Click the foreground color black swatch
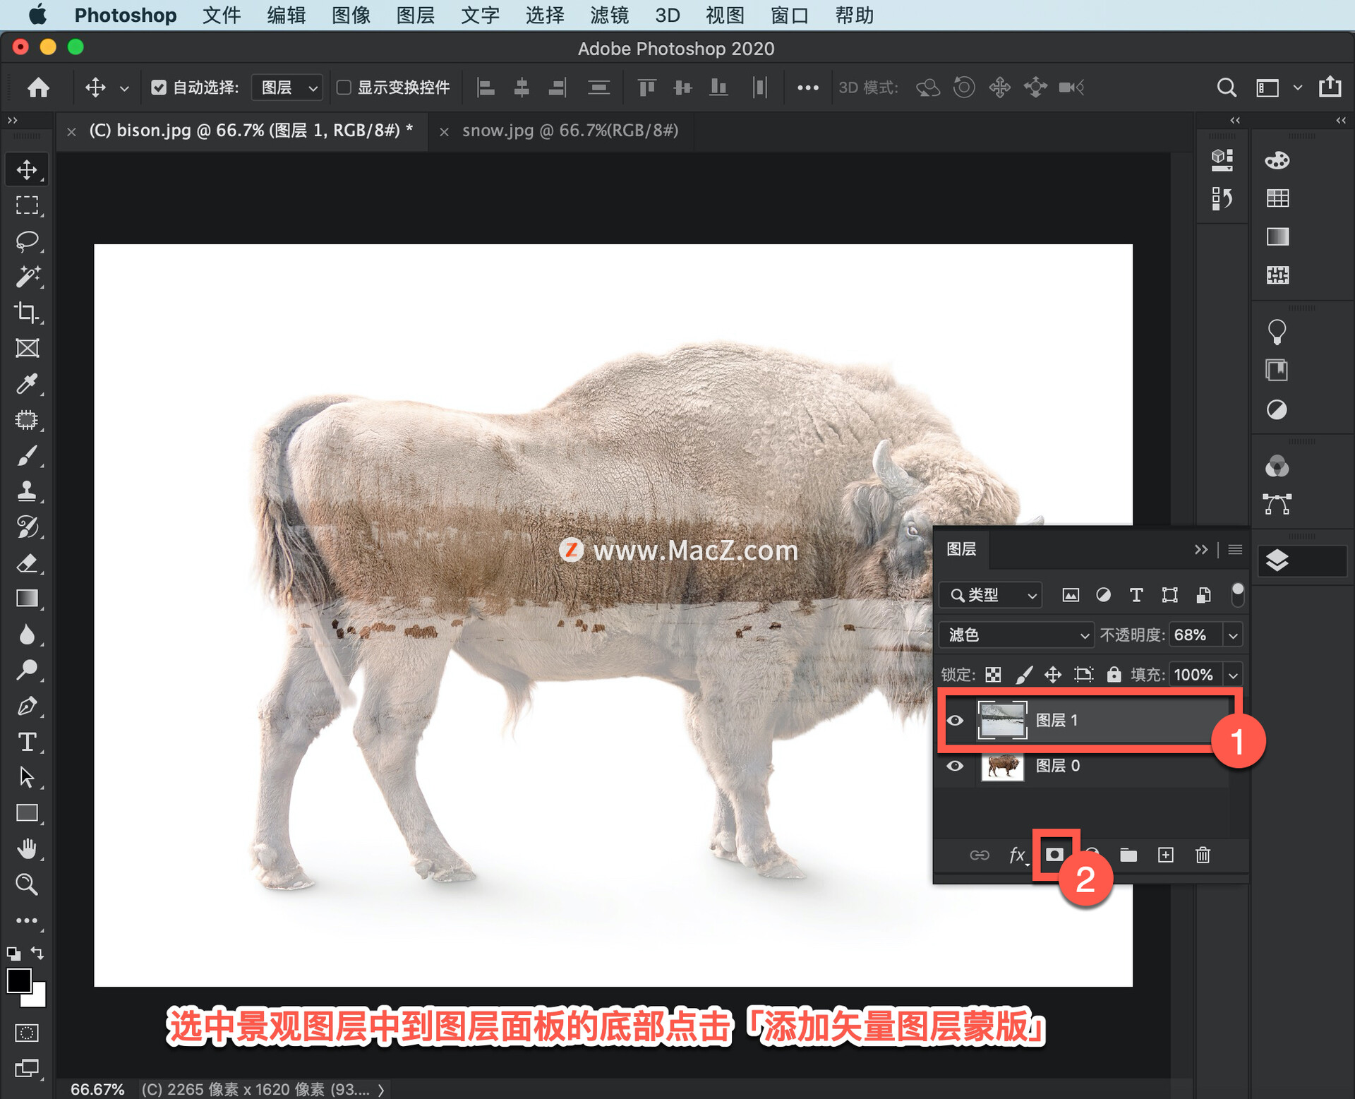Viewport: 1355px width, 1099px height. click(18, 980)
